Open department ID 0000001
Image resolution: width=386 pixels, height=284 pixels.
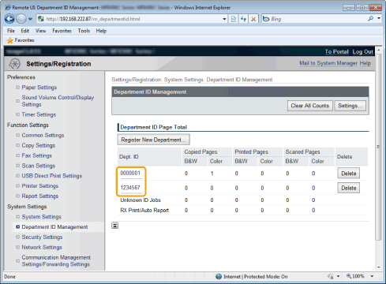[130, 173]
